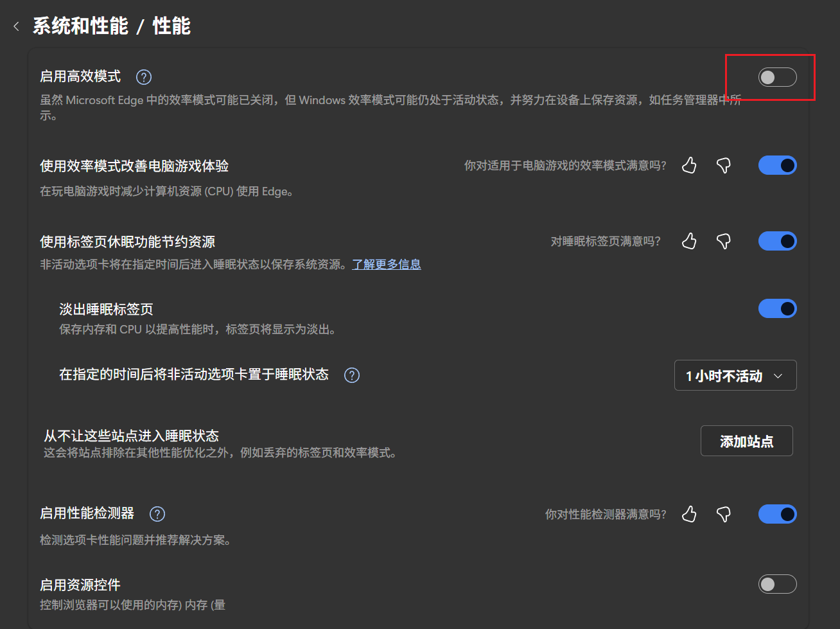The width and height of the screenshot is (840, 629).
Task: Click 检测选项卡性能问题并推荐解决方案 description
Action: [x=136, y=540]
